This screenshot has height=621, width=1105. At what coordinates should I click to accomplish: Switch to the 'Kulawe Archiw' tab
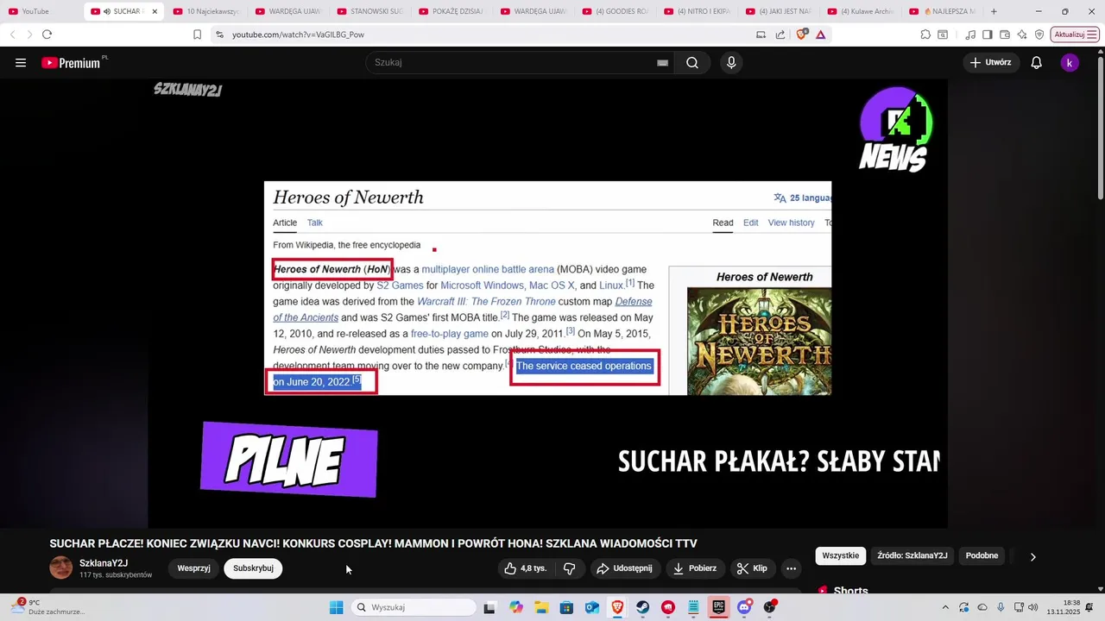(862, 11)
